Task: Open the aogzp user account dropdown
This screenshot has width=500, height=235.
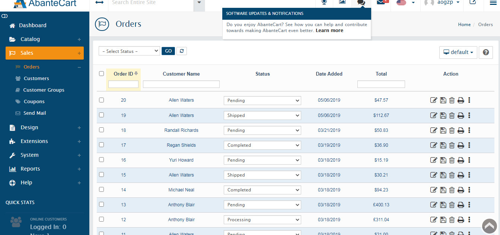Action: 442,3
